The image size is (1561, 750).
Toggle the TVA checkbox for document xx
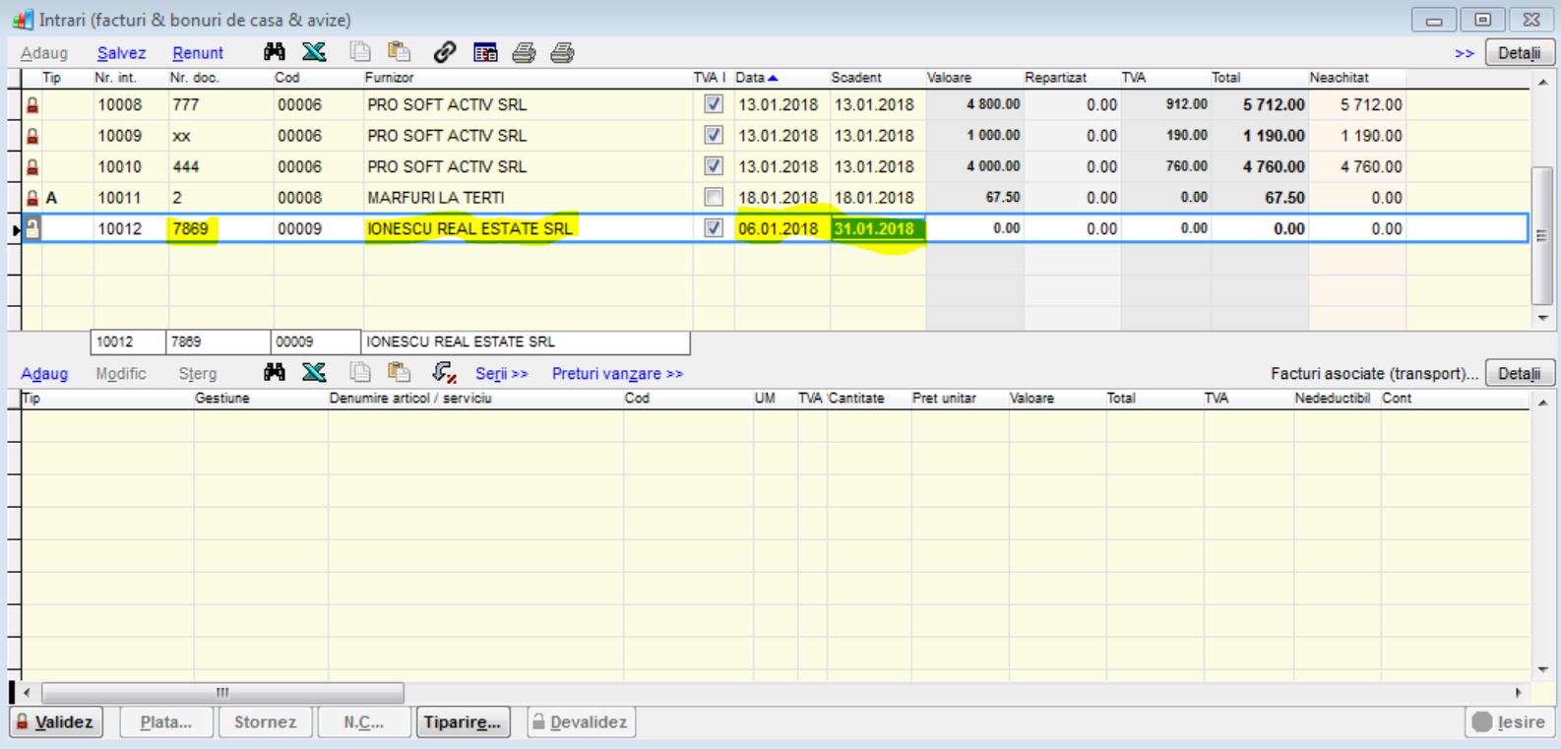pyautogui.click(x=714, y=135)
